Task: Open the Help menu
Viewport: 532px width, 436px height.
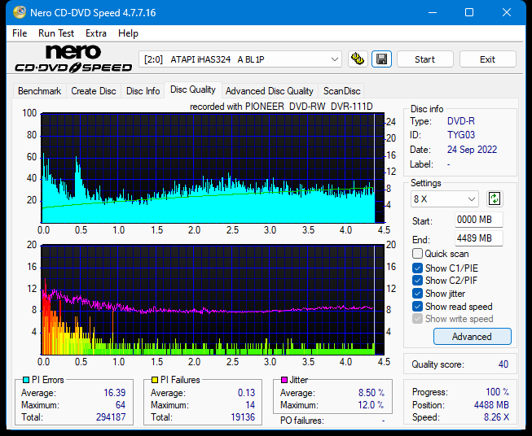Action: pos(128,33)
